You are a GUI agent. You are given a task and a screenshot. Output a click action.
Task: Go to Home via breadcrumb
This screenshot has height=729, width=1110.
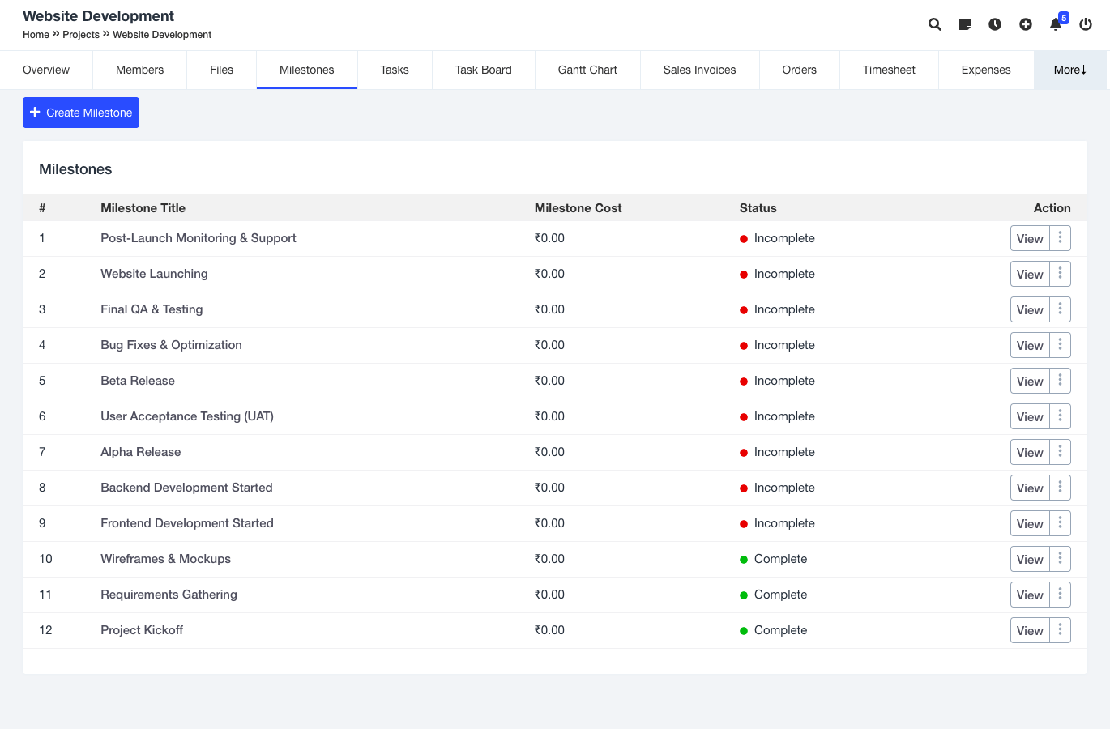[x=36, y=35]
